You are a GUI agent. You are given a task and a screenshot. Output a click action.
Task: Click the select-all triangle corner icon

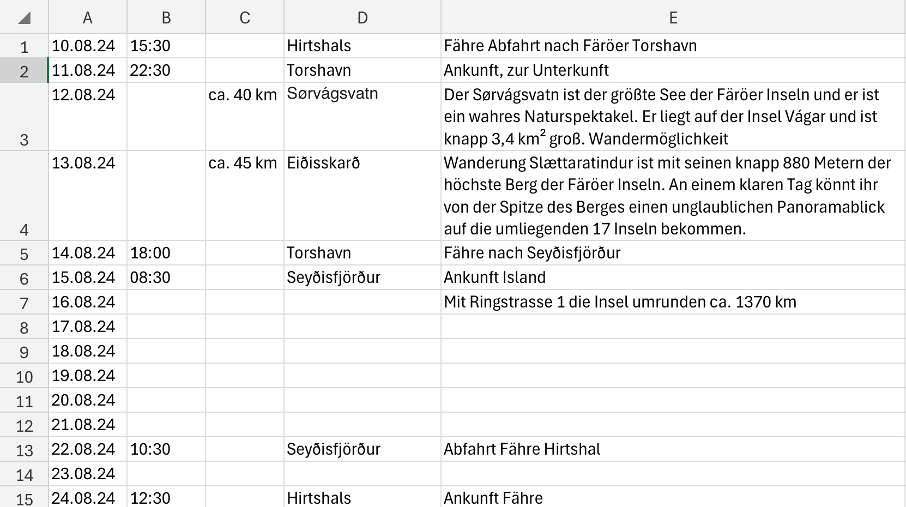pos(24,19)
